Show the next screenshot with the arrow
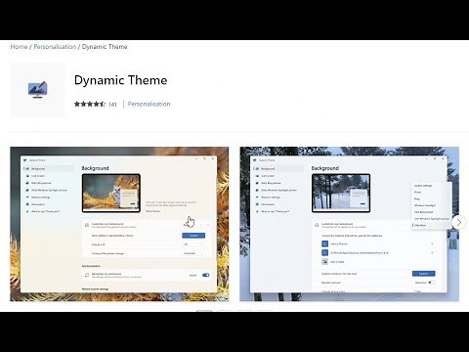Viewport: 469px width, 352px height. [459, 222]
